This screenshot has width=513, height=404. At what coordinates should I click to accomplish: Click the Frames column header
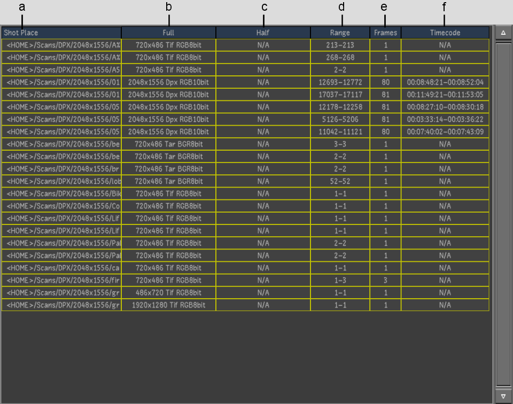[x=385, y=33]
